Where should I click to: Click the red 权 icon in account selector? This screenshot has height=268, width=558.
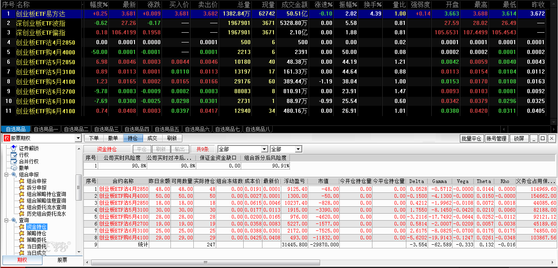(x=7, y=138)
